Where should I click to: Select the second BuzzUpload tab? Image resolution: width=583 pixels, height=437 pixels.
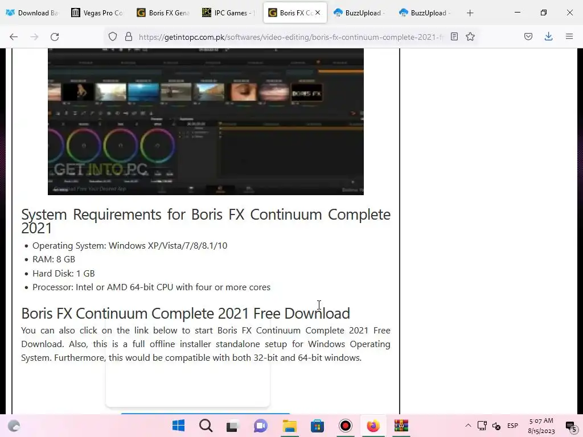[x=425, y=13]
